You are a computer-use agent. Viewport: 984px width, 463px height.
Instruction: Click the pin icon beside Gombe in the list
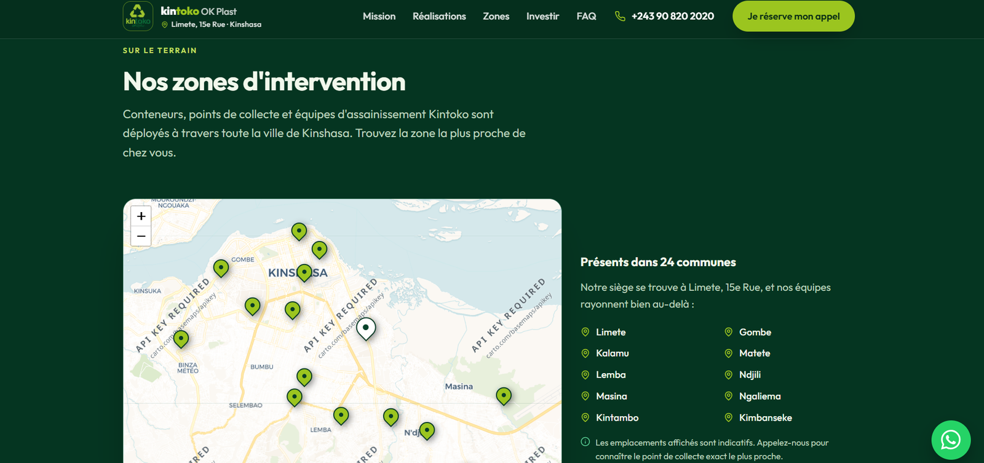pos(729,332)
